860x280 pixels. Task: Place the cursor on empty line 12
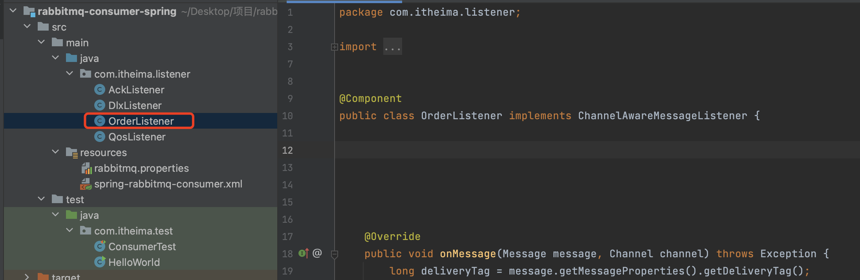(x=550, y=150)
